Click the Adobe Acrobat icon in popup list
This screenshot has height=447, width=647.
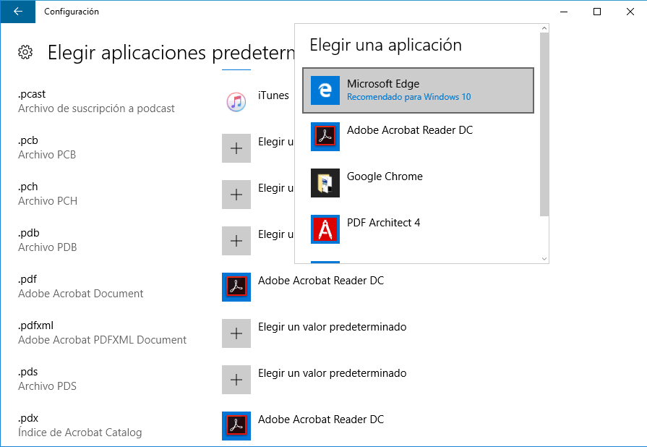(325, 137)
